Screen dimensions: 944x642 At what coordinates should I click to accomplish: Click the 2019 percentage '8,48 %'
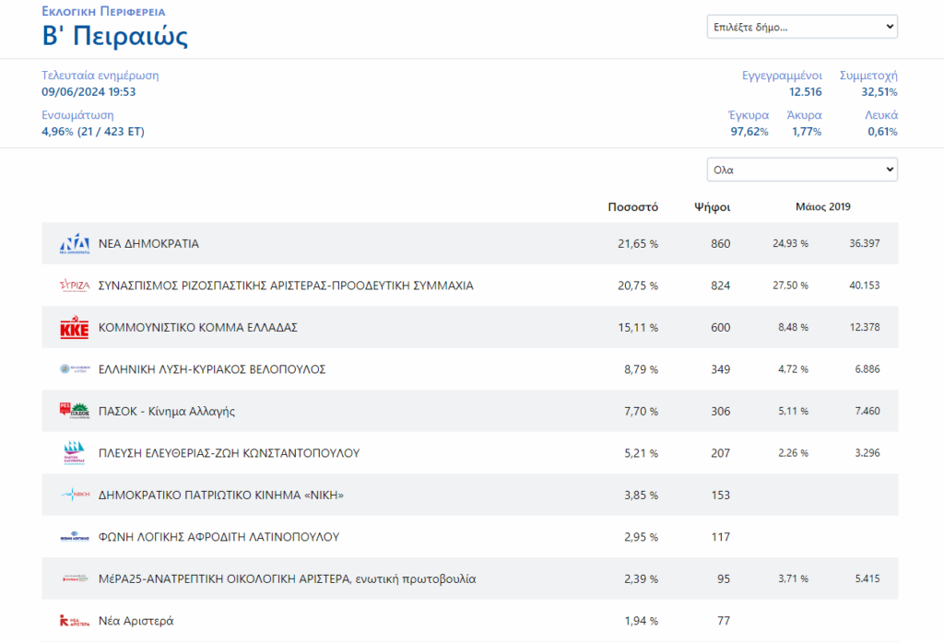tap(793, 327)
